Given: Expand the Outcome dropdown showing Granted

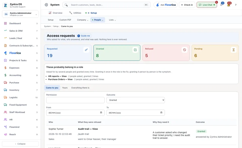Looking at the screenshot, I should click(x=136, y=100).
